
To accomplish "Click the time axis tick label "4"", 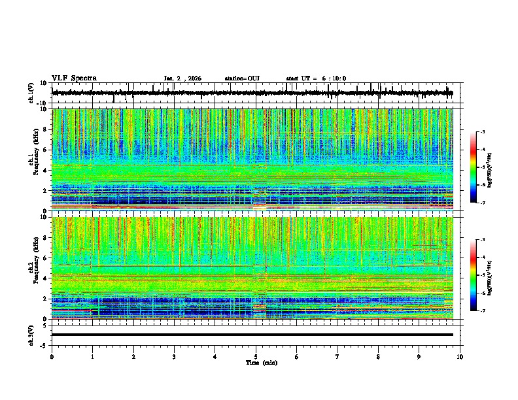I will (x=215, y=357).
